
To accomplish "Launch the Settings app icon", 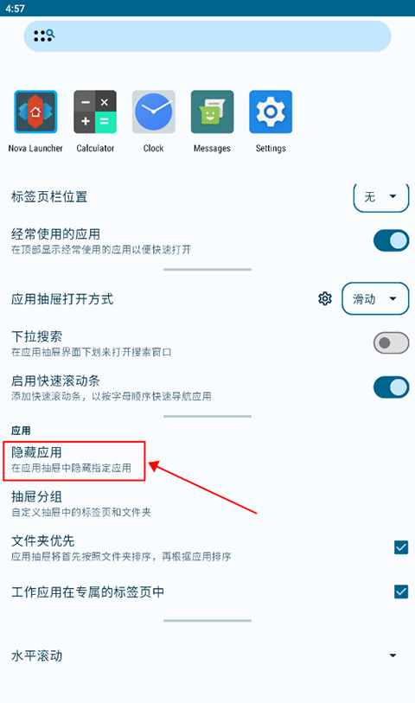I will pos(271,112).
